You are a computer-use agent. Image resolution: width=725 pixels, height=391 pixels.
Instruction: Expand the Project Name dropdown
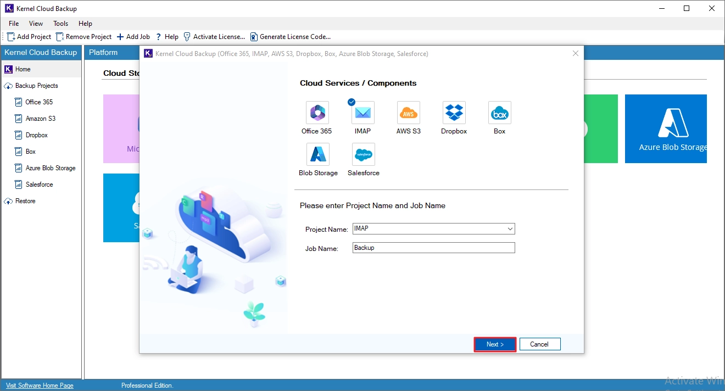510,229
